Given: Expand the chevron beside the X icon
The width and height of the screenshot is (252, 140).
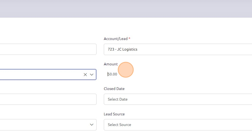Looking at the screenshot, I should pos(92,75).
